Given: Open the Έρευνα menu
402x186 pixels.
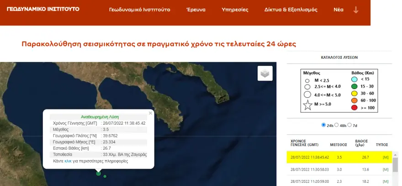Looking at the screenshot, I should click(196, 10).
